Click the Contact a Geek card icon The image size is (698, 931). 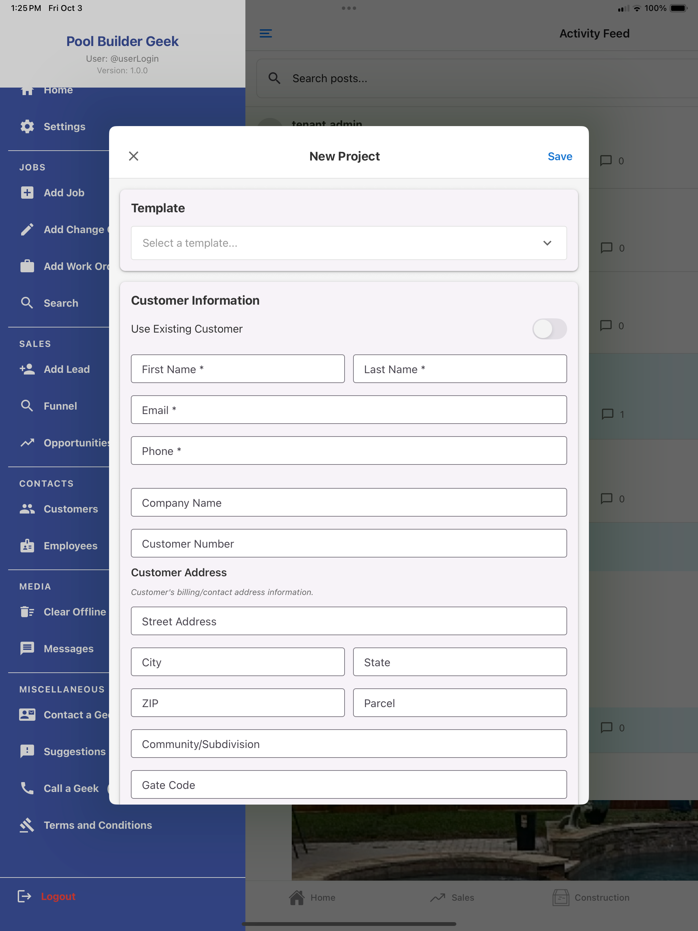(27, 714)
